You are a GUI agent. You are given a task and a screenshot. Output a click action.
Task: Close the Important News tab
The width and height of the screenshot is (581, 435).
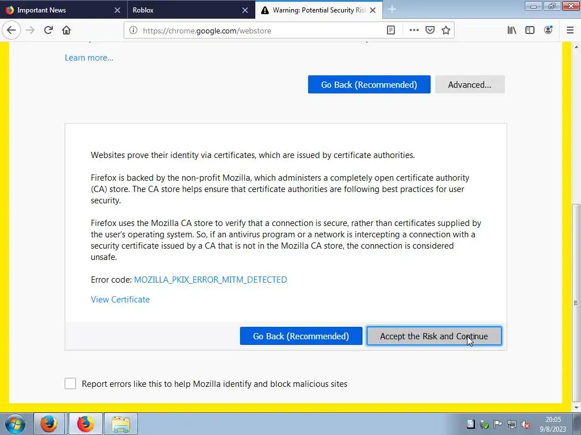click(117, 10)
